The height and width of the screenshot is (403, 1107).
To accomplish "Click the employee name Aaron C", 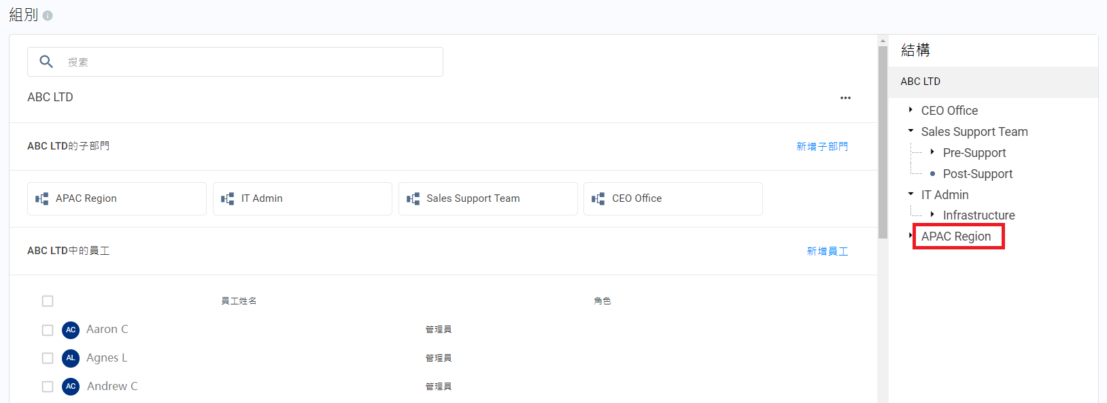I will [107, 329].
